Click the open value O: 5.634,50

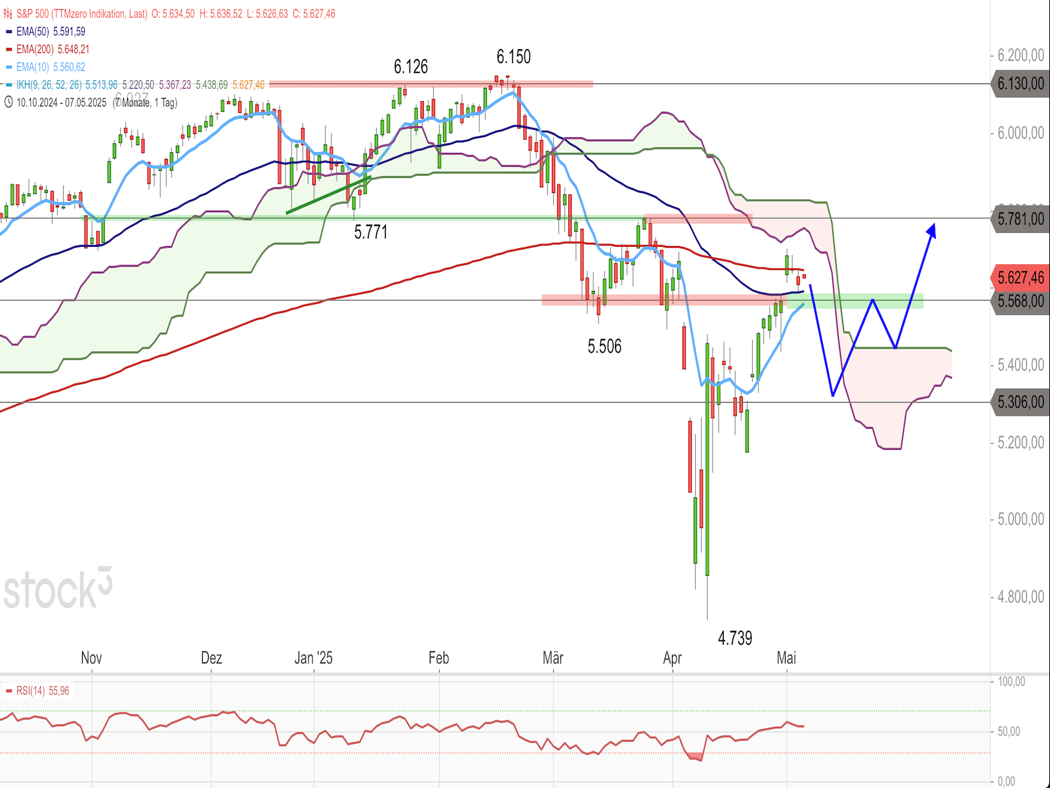click(x=173, y=14)
